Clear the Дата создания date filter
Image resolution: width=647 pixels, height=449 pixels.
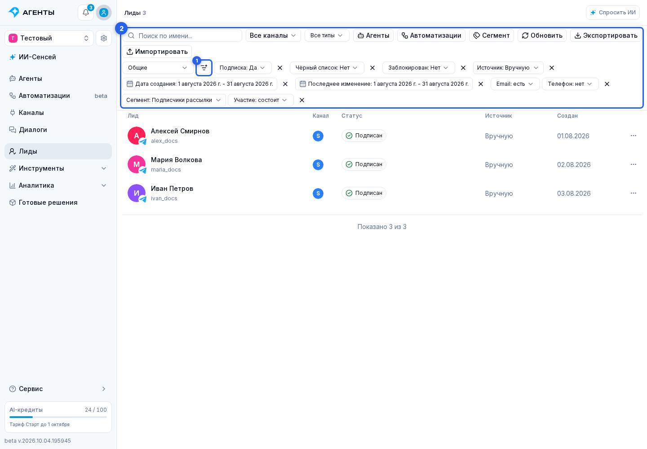pyautogui.click(x=285, y=84)
